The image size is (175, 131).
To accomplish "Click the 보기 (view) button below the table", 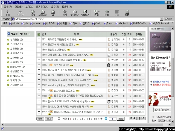I will coord(49,119).
